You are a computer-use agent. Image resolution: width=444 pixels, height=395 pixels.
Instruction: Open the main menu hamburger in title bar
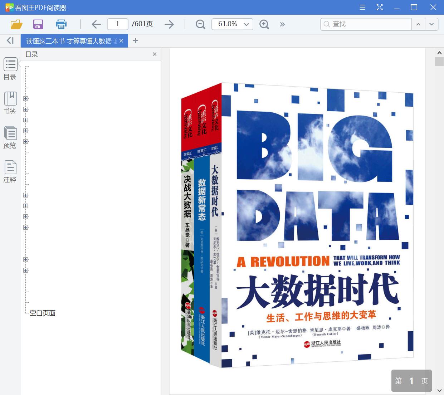point(362,7)
